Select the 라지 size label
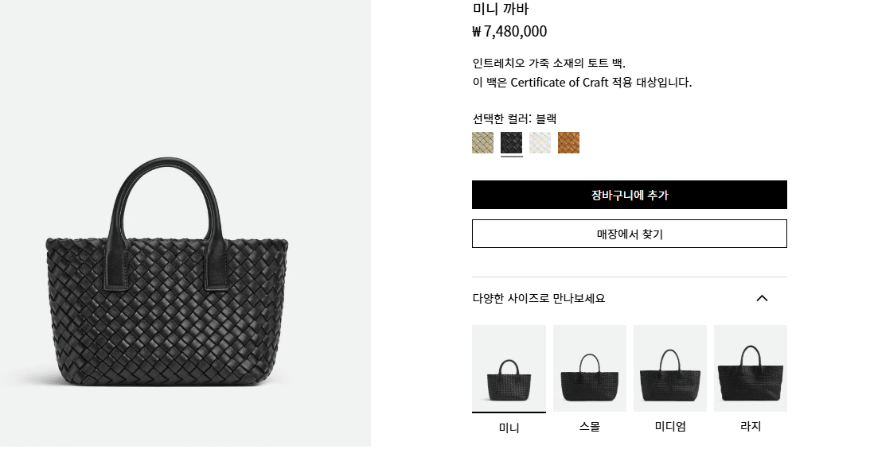Image resolution: width=870 pixels, height=453 pixels. tap(750, 427)
